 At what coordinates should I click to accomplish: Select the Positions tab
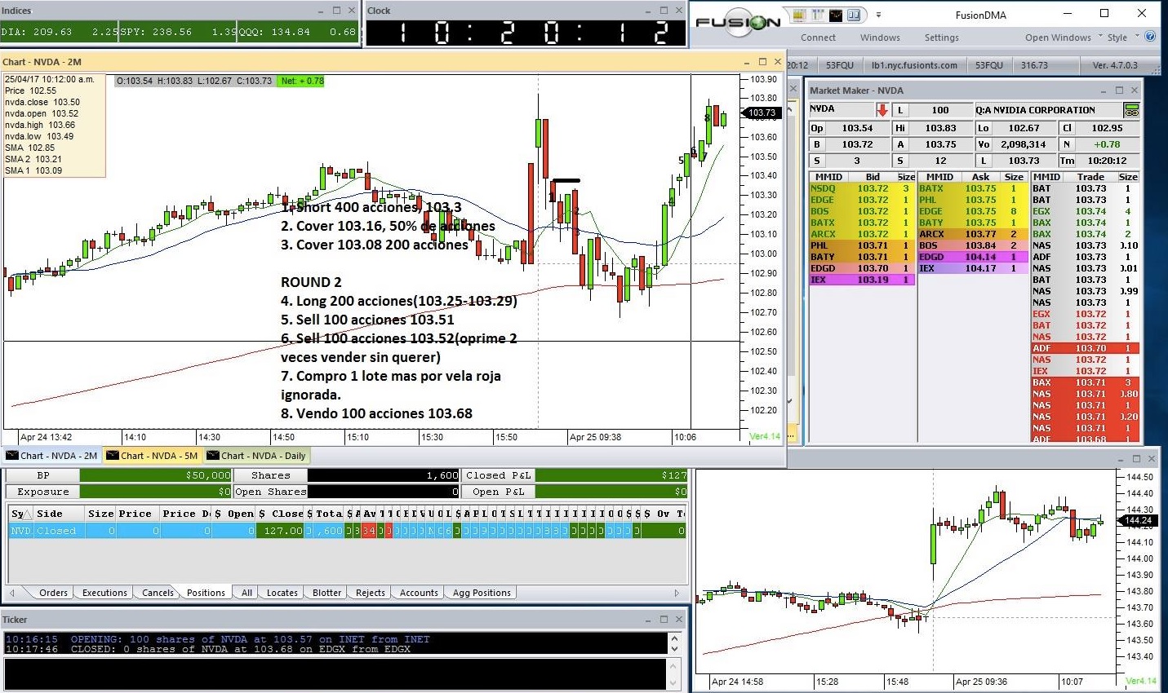point(206,593)
